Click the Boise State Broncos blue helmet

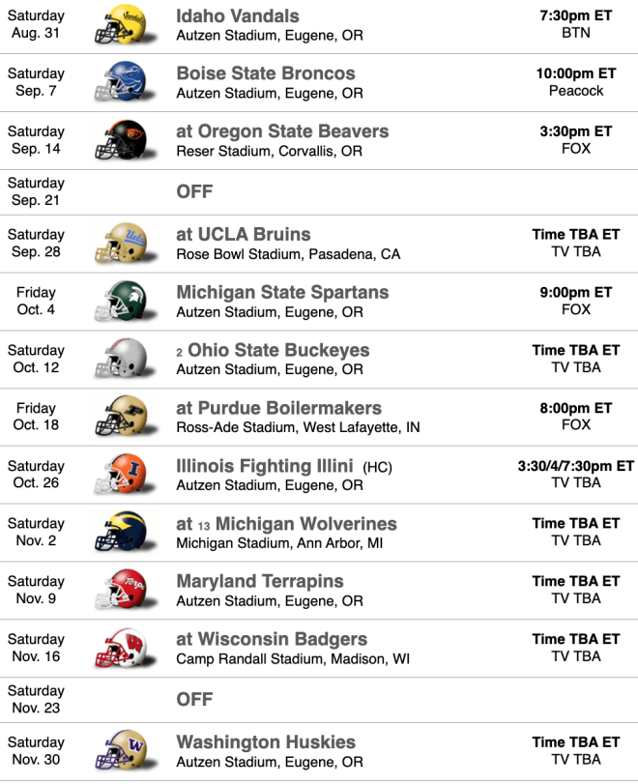pos(126,82)
